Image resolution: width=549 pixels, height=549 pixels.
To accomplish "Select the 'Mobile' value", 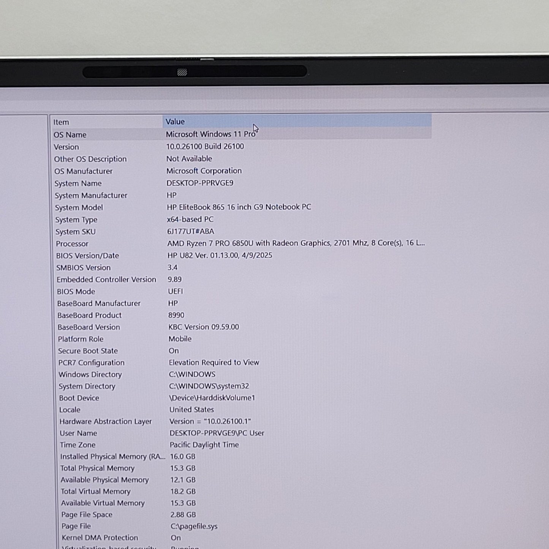I will [180, 339].
